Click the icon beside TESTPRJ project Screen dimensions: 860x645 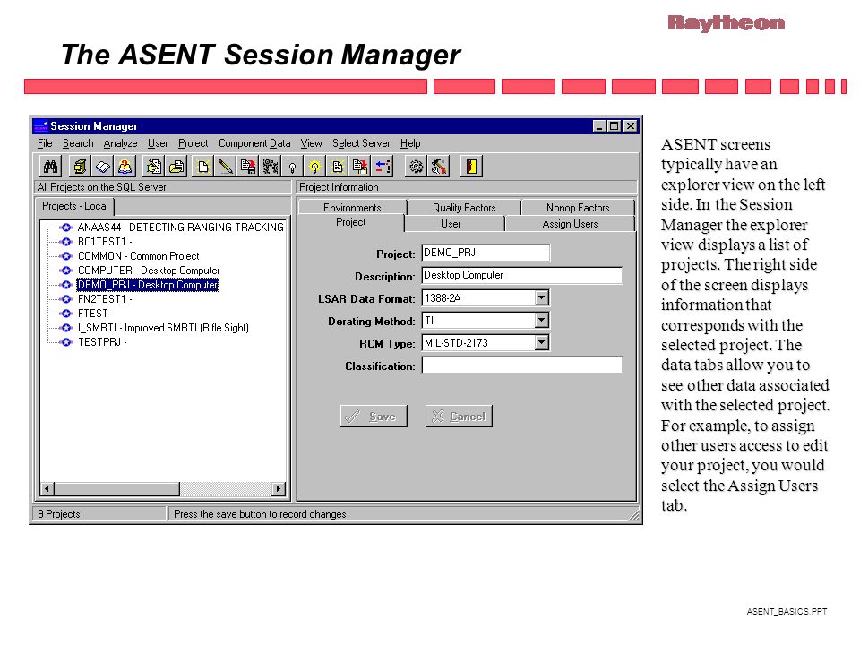pyautogui.click(x=66, y=341)
